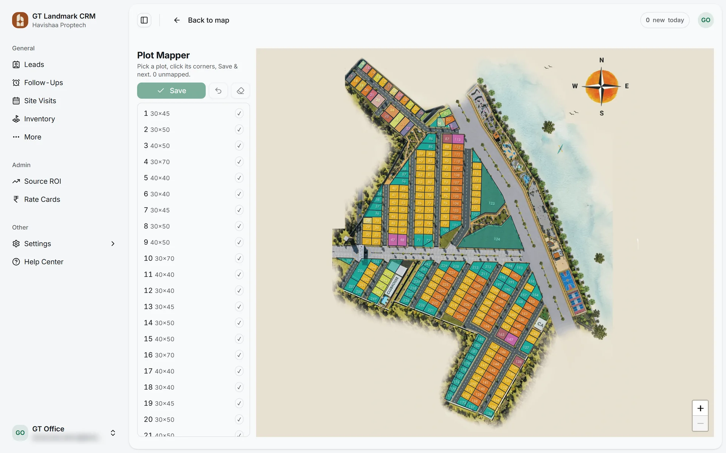Open the Help Center
The width and height of the screenshot is (726, 453).
(x=43, y=262)
